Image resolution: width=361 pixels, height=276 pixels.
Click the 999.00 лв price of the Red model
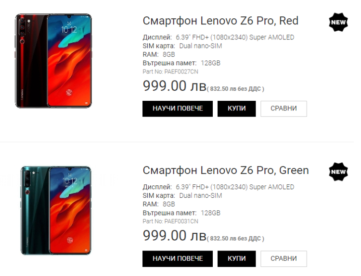tap(174, 86)
